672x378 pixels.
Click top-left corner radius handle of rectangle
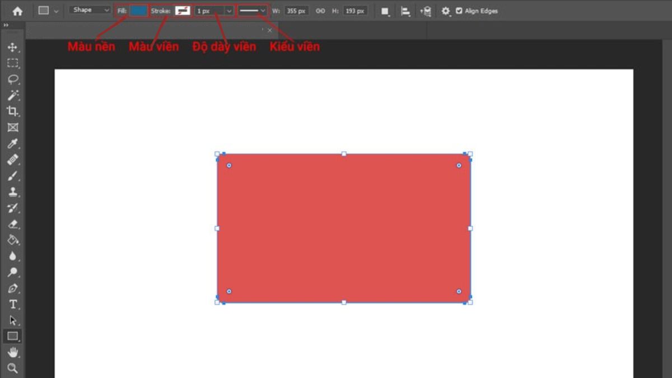(229, 165)
